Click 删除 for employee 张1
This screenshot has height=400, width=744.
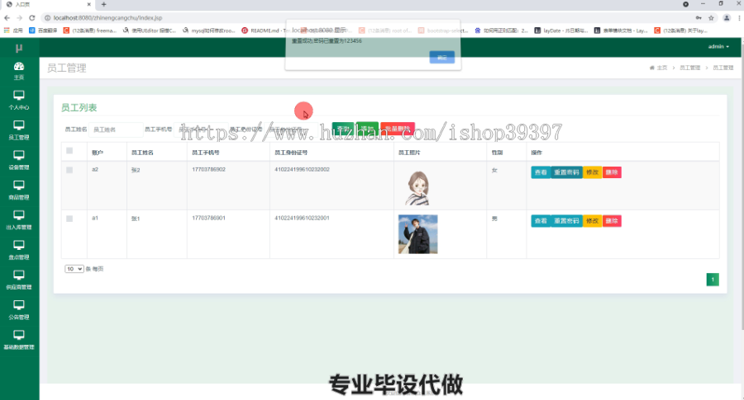click(612, 221)
